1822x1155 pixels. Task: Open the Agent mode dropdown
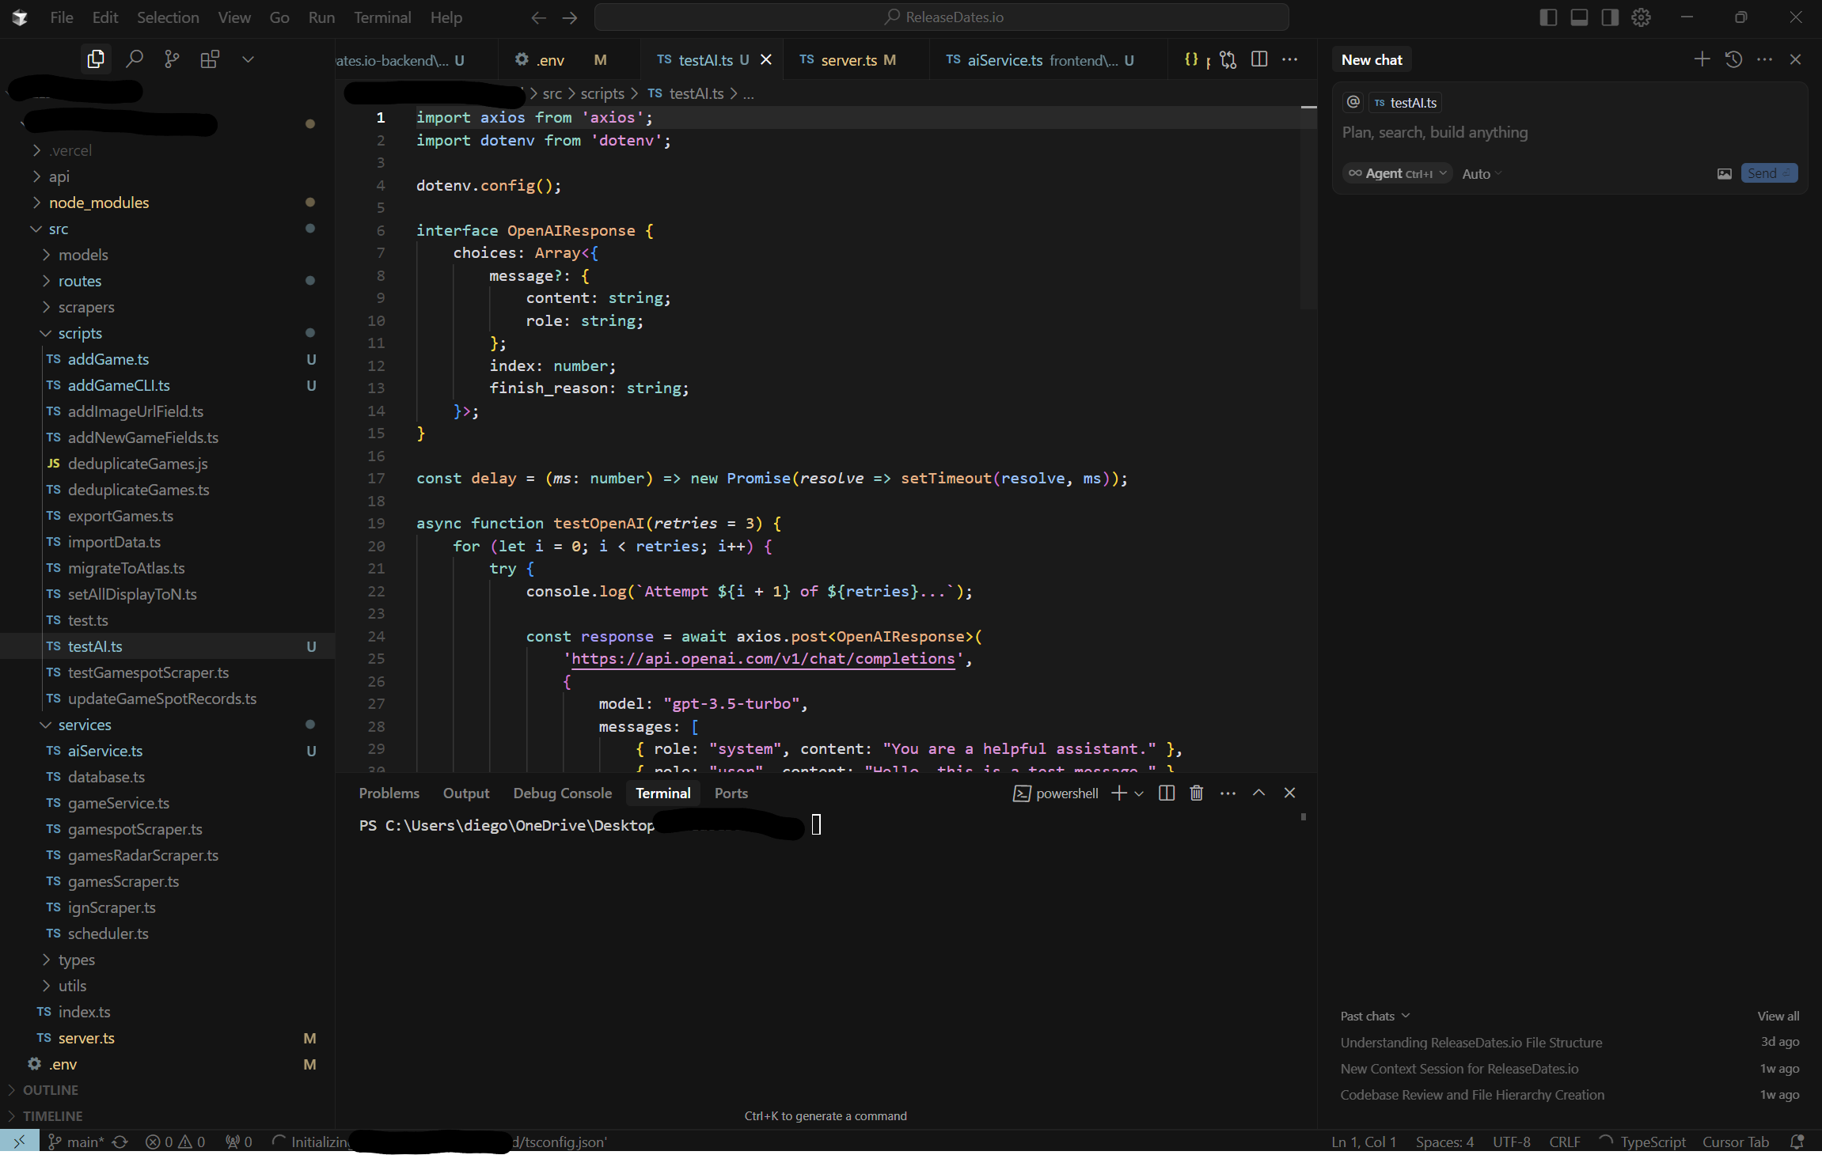click(x=1397, y=174)
